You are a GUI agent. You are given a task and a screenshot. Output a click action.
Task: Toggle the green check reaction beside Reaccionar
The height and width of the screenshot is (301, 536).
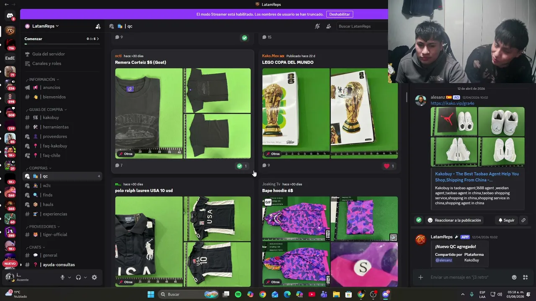coord(418,220)
